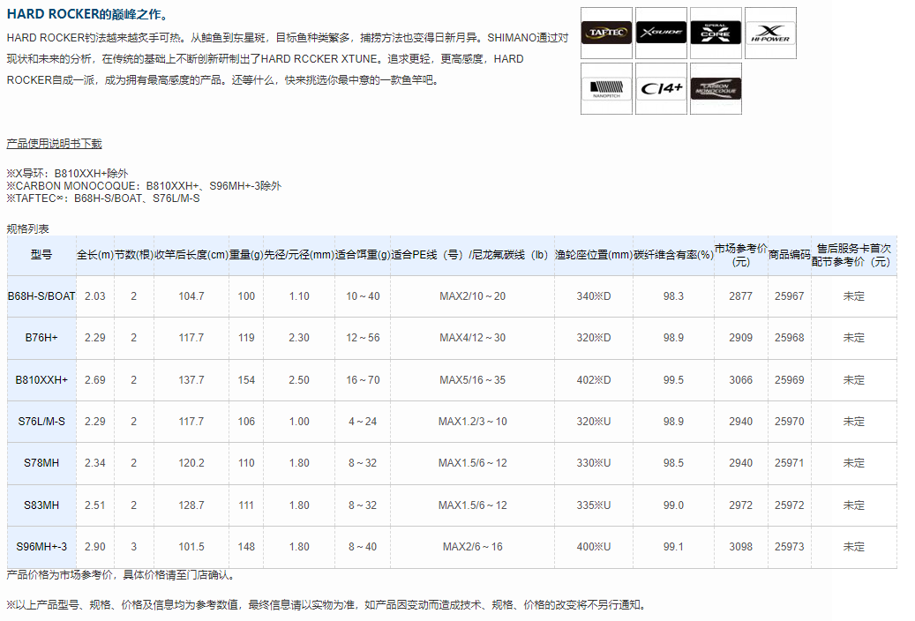Click the Hi-Power X icon
This screenshot has height=621, width=915.
[770, 33]
